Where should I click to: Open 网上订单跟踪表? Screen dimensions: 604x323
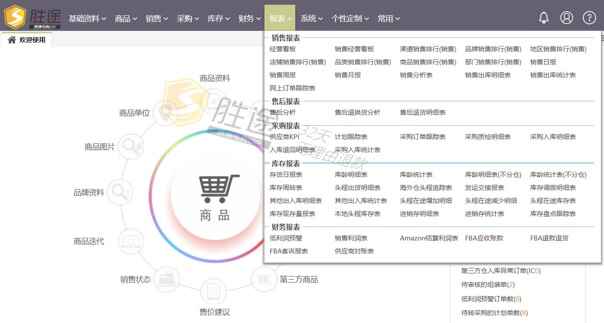(x=292, y=88)
